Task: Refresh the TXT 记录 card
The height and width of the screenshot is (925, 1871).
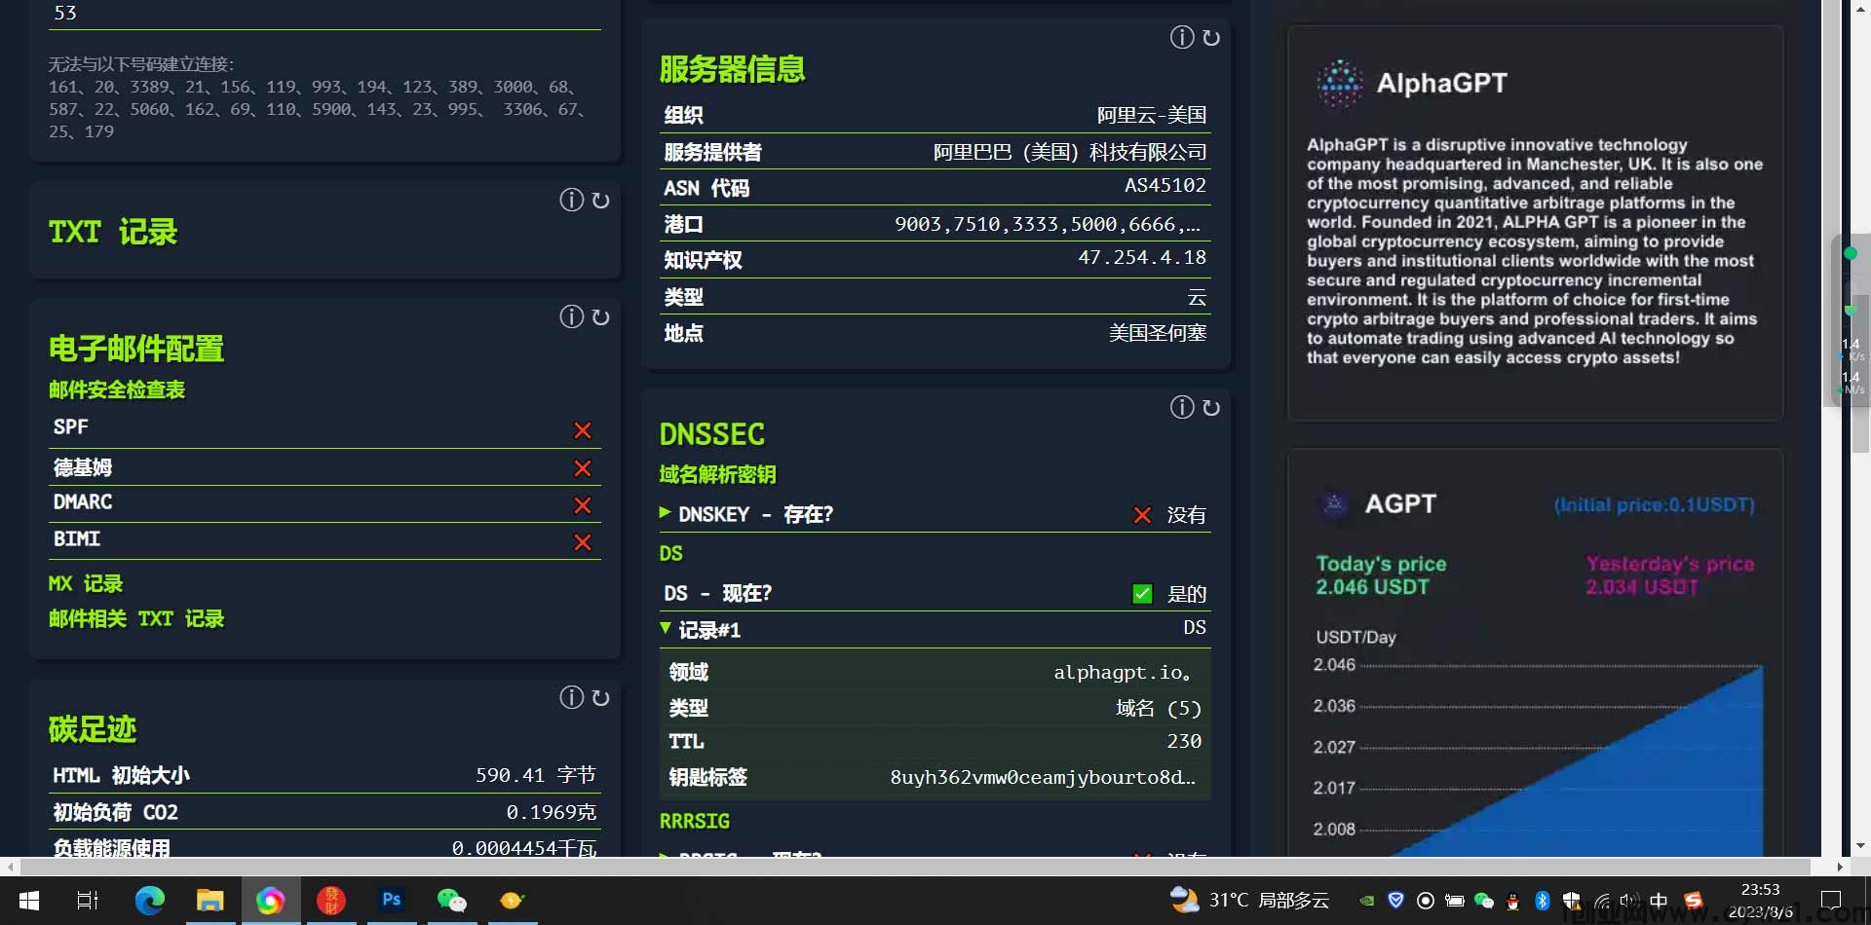Action: click(601, 200)
